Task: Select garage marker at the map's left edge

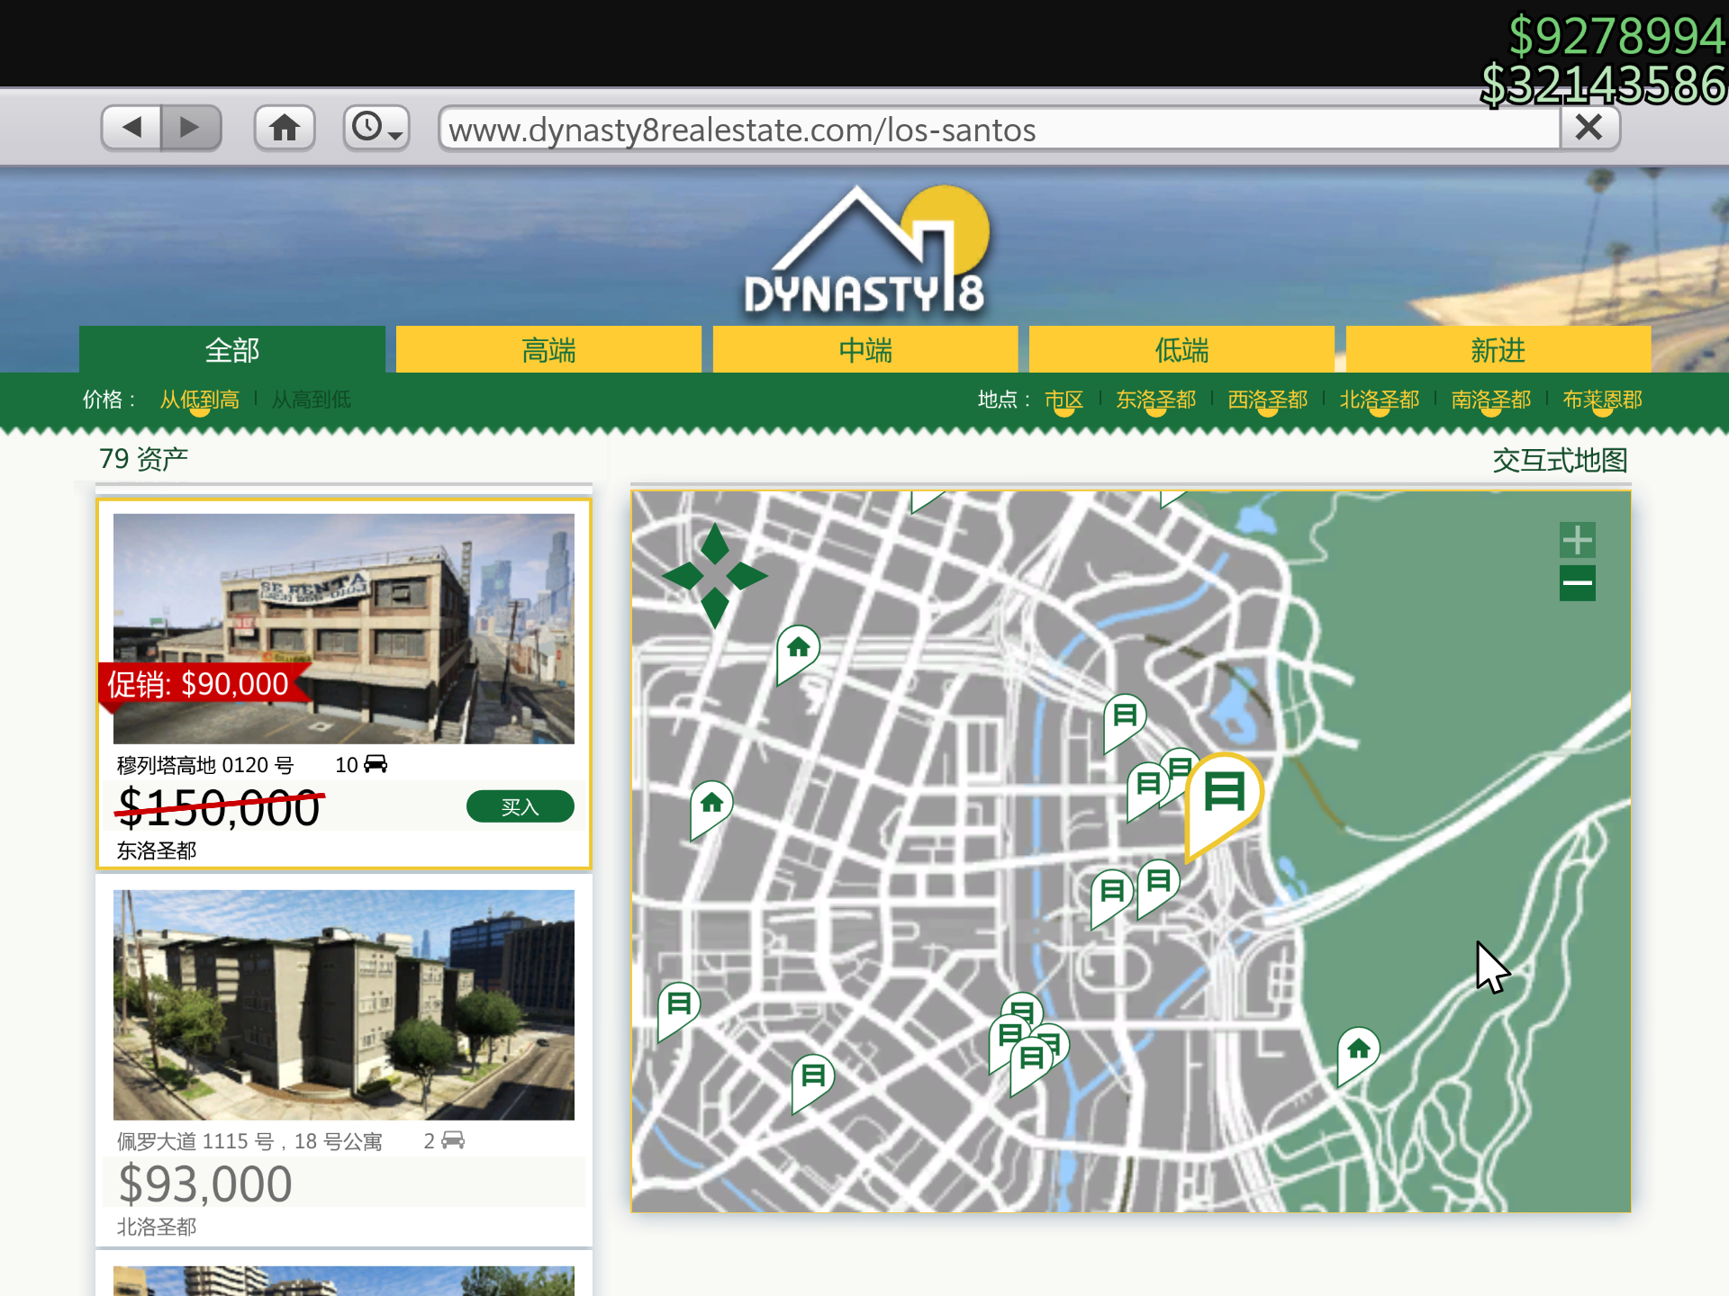Action: (x=679, y=1009)
